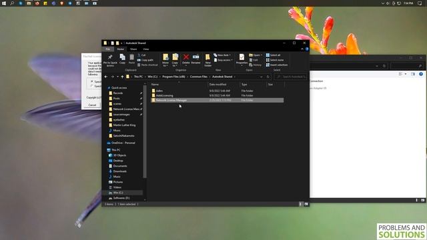Image resolution: width=427 pixels, height=240 pixels.
Task: Open Pictures in the navigation pane
Action: 118,182
